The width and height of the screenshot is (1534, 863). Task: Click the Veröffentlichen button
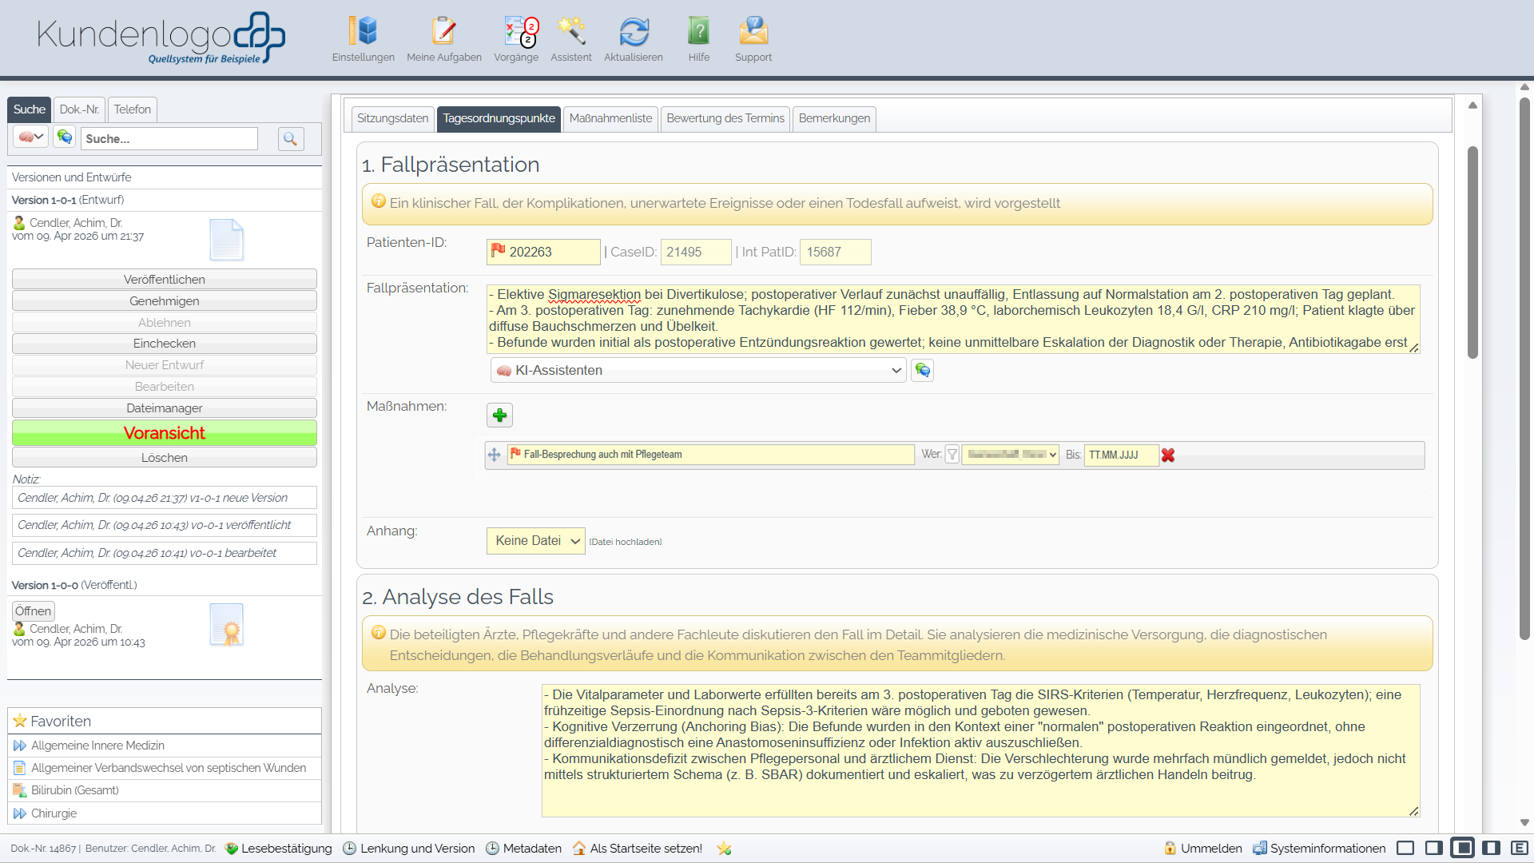tap(165, 280)
